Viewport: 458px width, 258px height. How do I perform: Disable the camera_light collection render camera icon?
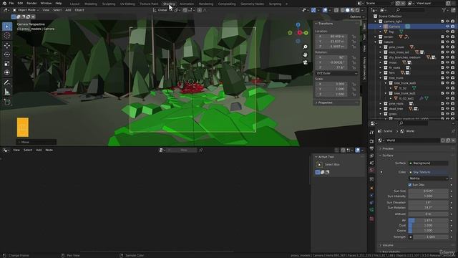tap(452, 21)
